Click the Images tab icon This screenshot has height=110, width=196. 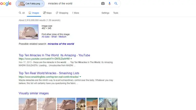coord(30,13)
